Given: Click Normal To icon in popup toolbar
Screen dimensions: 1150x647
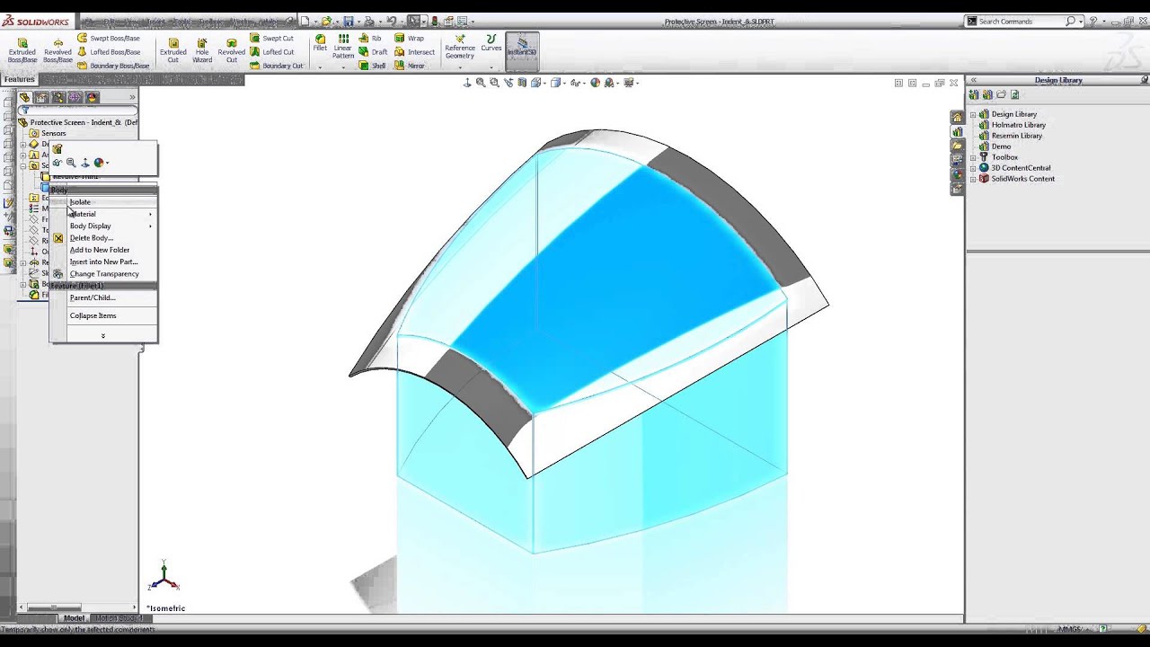Looking at the screenshot, I should (x=85, y=163).
